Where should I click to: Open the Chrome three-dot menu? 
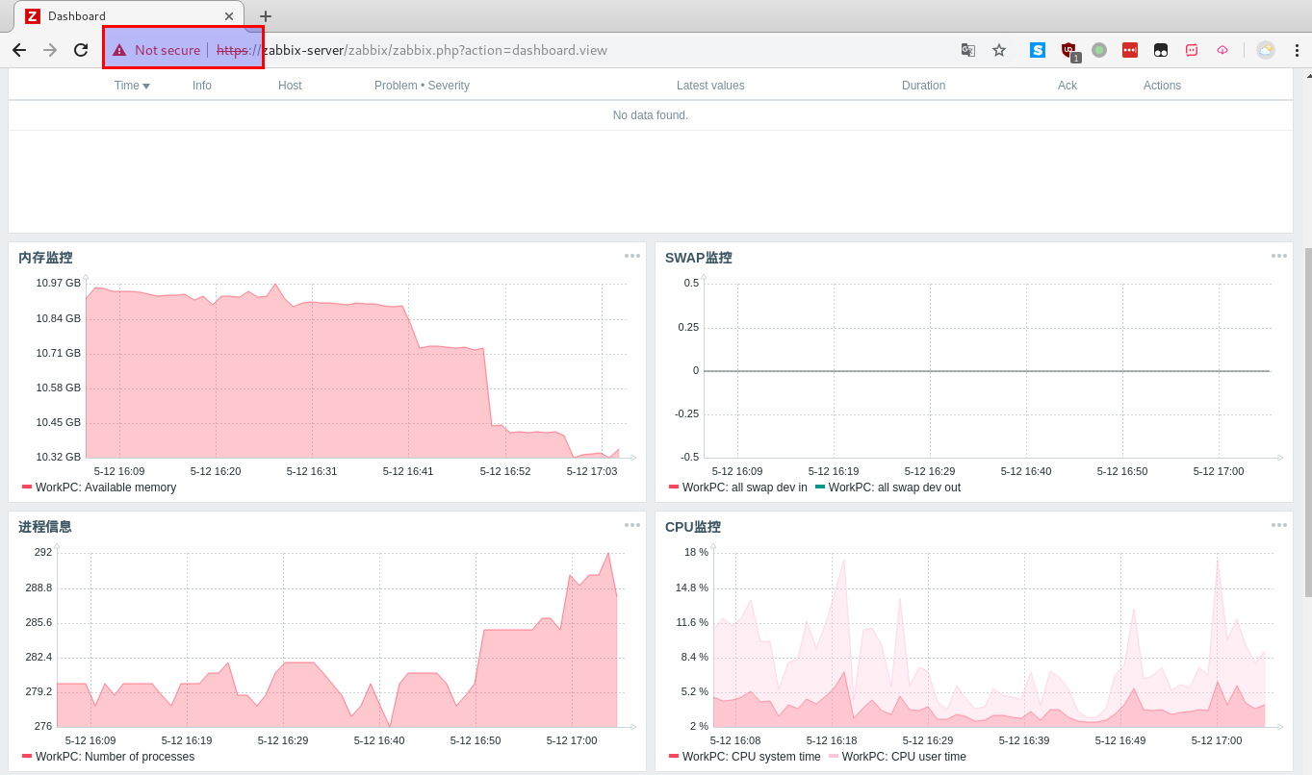1296,50
